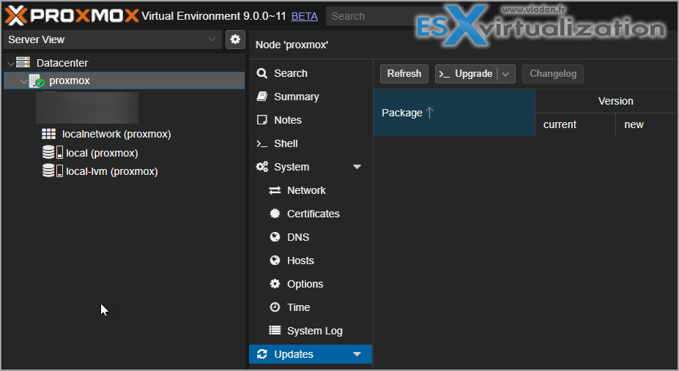Image resolution: width=679 pixels, height=371 pixels.
Task: Select local (proxmox) storage entry
Action: click(x=102, y=153)
